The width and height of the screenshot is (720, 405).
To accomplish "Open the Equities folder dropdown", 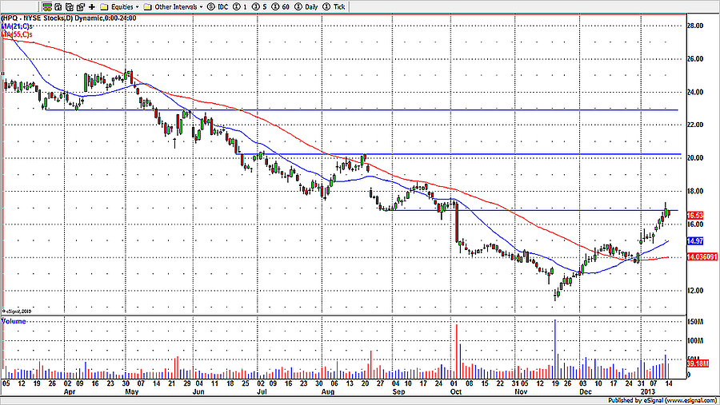I will click(122, 6).
